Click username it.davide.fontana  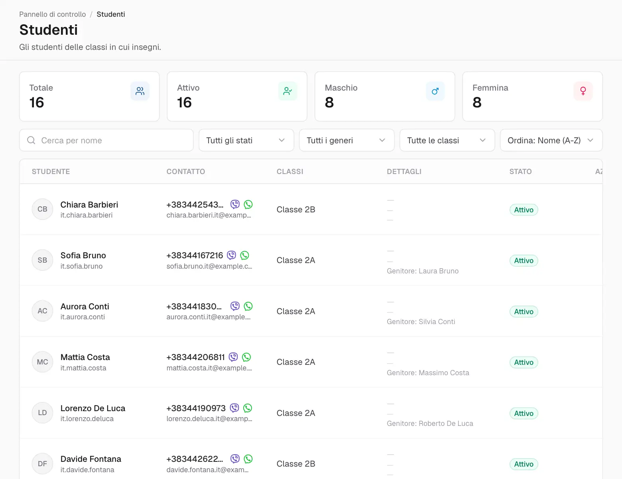[87, 470]
